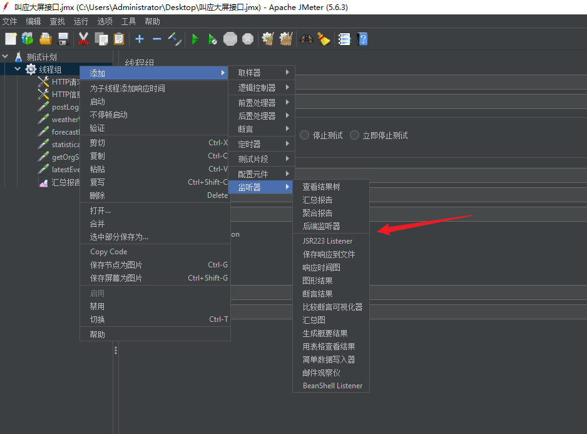
Task: Choose 查看结果树 listener
Action: point(331,187)
